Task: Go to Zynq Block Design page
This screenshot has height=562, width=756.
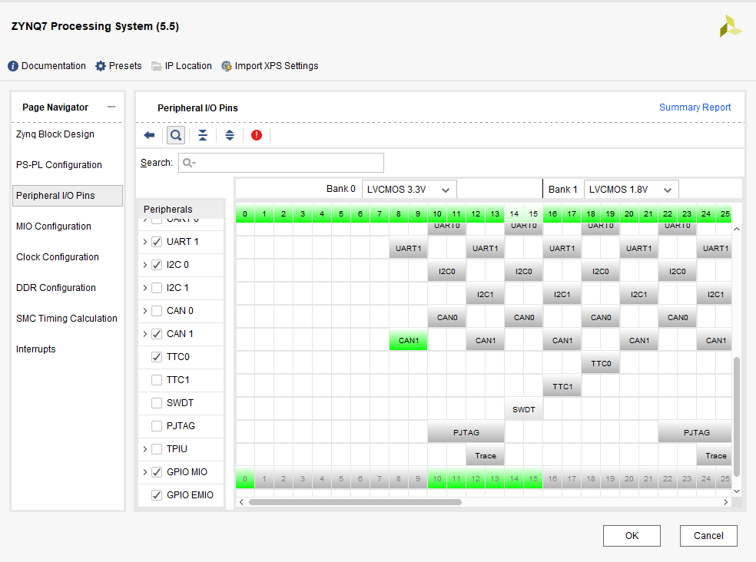Action: click(x=55, y=134)
